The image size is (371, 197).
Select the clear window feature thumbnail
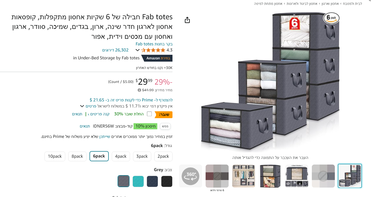pyautogui.click(x=297, y=176)
